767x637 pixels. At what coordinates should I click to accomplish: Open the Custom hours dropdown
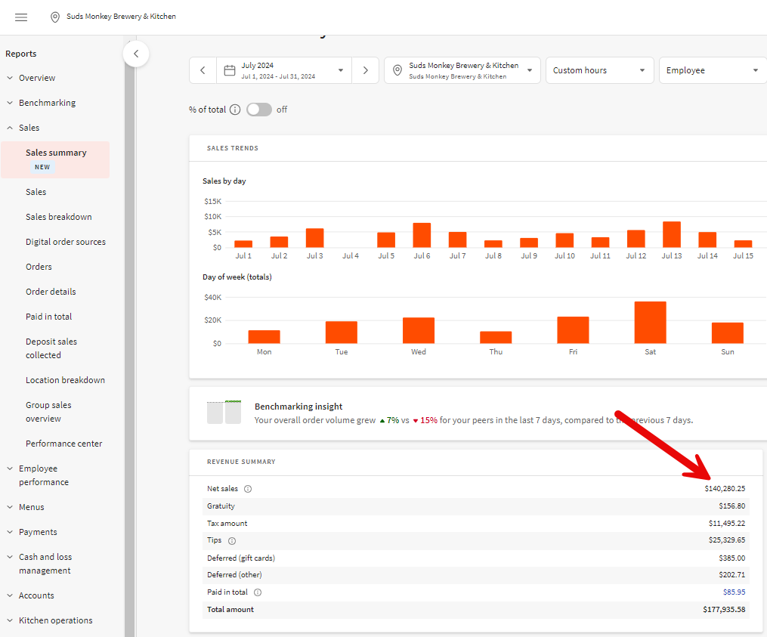tap(600, 70)
